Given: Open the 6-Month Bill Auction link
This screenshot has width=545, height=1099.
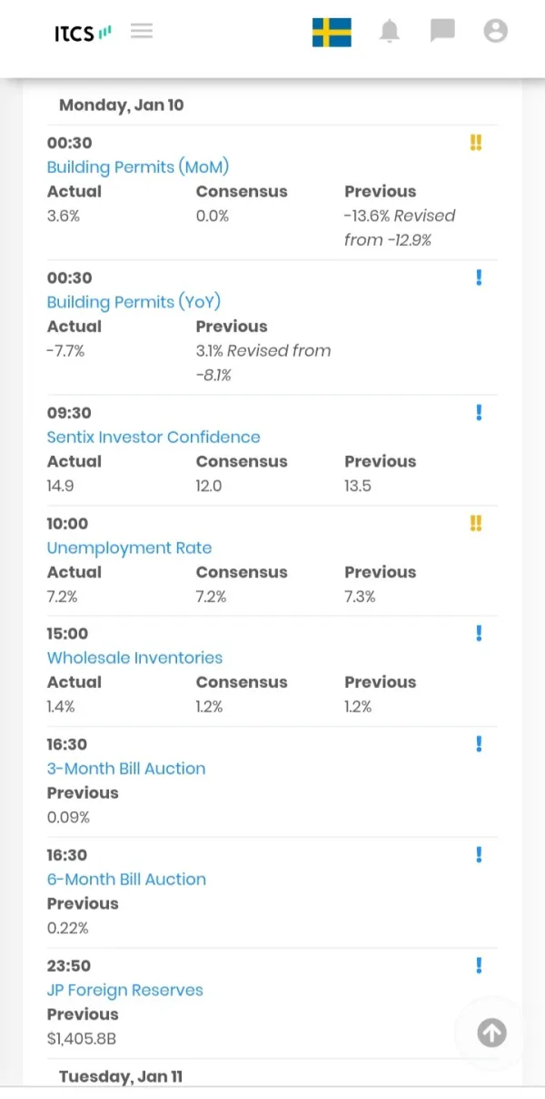Looking at the screenshot, I should coord(126,880).
